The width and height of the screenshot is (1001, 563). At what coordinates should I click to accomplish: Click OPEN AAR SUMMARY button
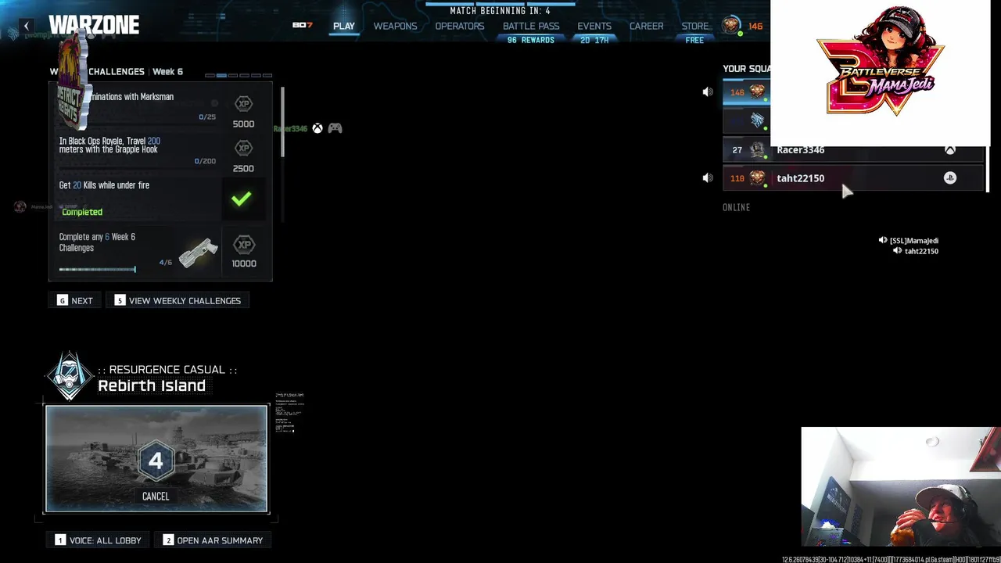(213, 540)
